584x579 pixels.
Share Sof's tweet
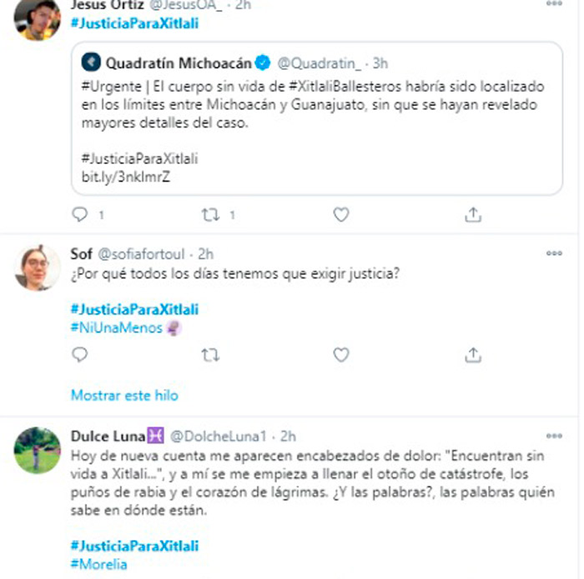pyautogui.click(x=472, y=355)
